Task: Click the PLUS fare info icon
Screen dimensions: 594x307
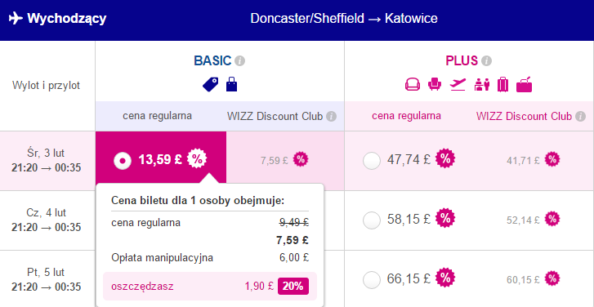Action: tap(486, 60)
